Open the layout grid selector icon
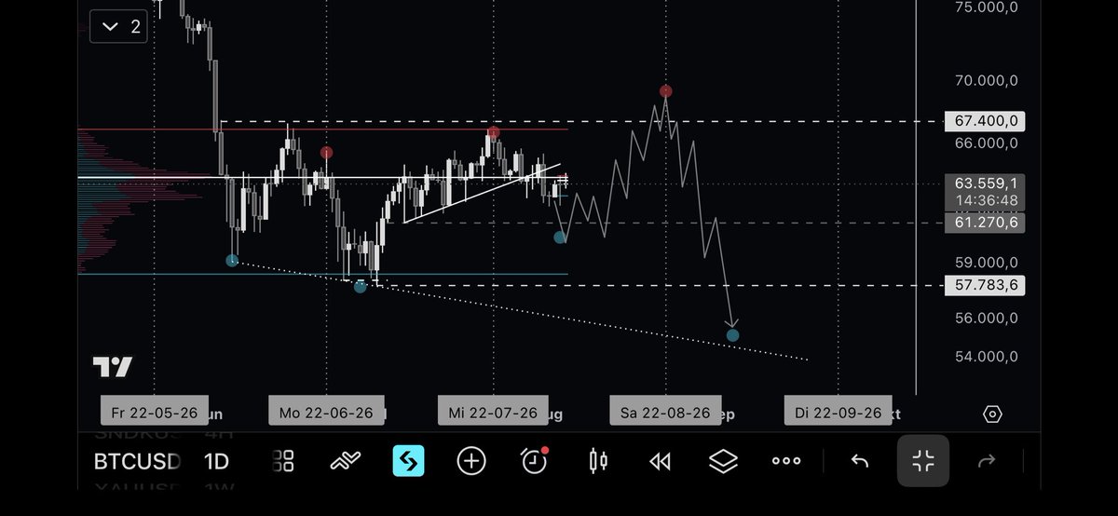The width and height of the screenshot is (1118, 516). coord(283,461)
